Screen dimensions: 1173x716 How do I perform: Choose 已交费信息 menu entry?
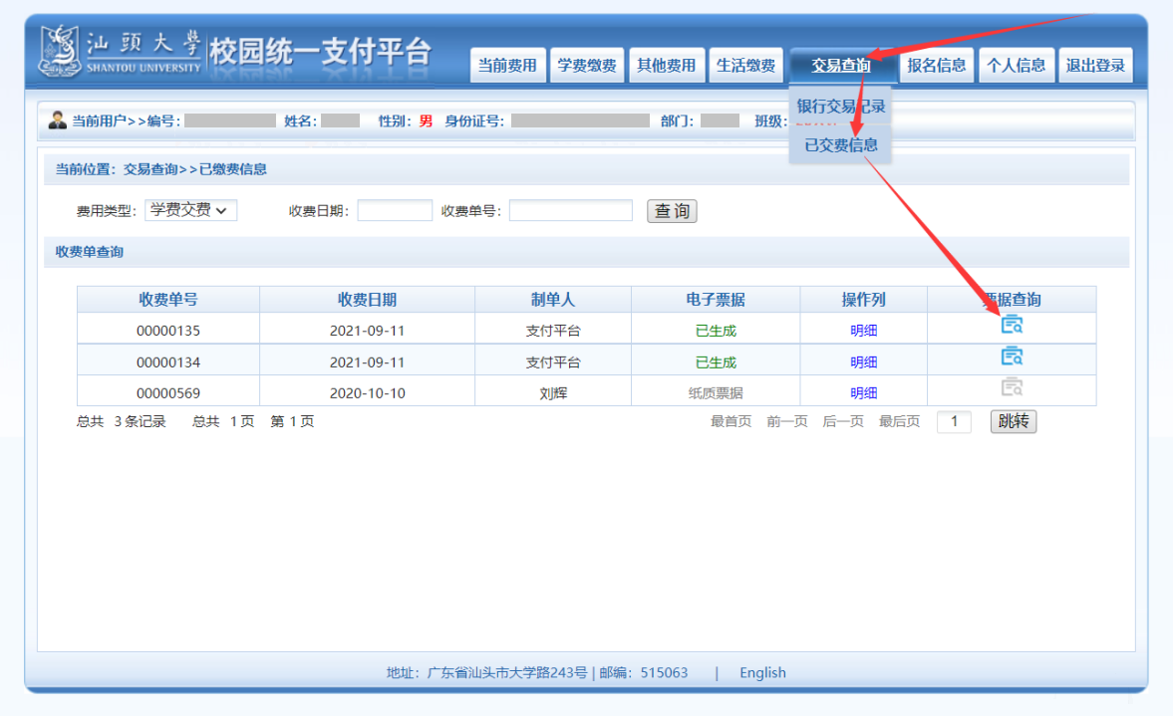pos(840,145)
